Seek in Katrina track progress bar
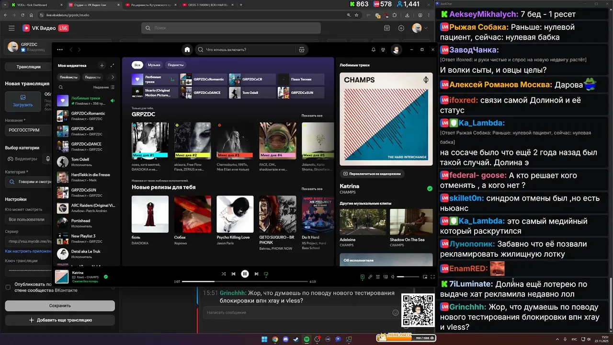613x345 pixels. point(245,282)
